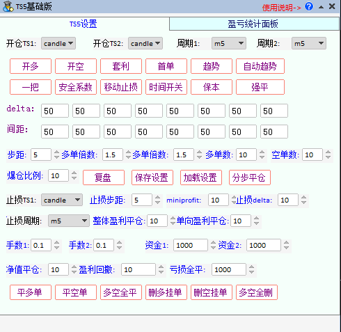
Task: Switch to the 盈亏统计面板 tab
Action: click(x=254, y=24)
